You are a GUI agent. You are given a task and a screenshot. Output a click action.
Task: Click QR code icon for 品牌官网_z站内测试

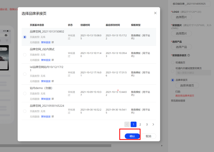53,60
